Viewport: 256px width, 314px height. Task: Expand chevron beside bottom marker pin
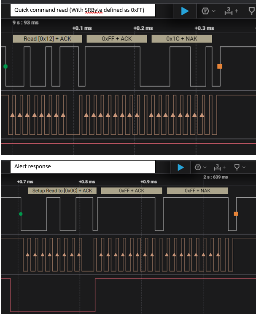pos(244,167)
